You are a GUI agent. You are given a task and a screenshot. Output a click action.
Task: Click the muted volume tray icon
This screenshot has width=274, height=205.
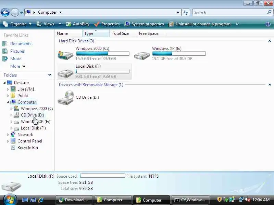[248, 200]
